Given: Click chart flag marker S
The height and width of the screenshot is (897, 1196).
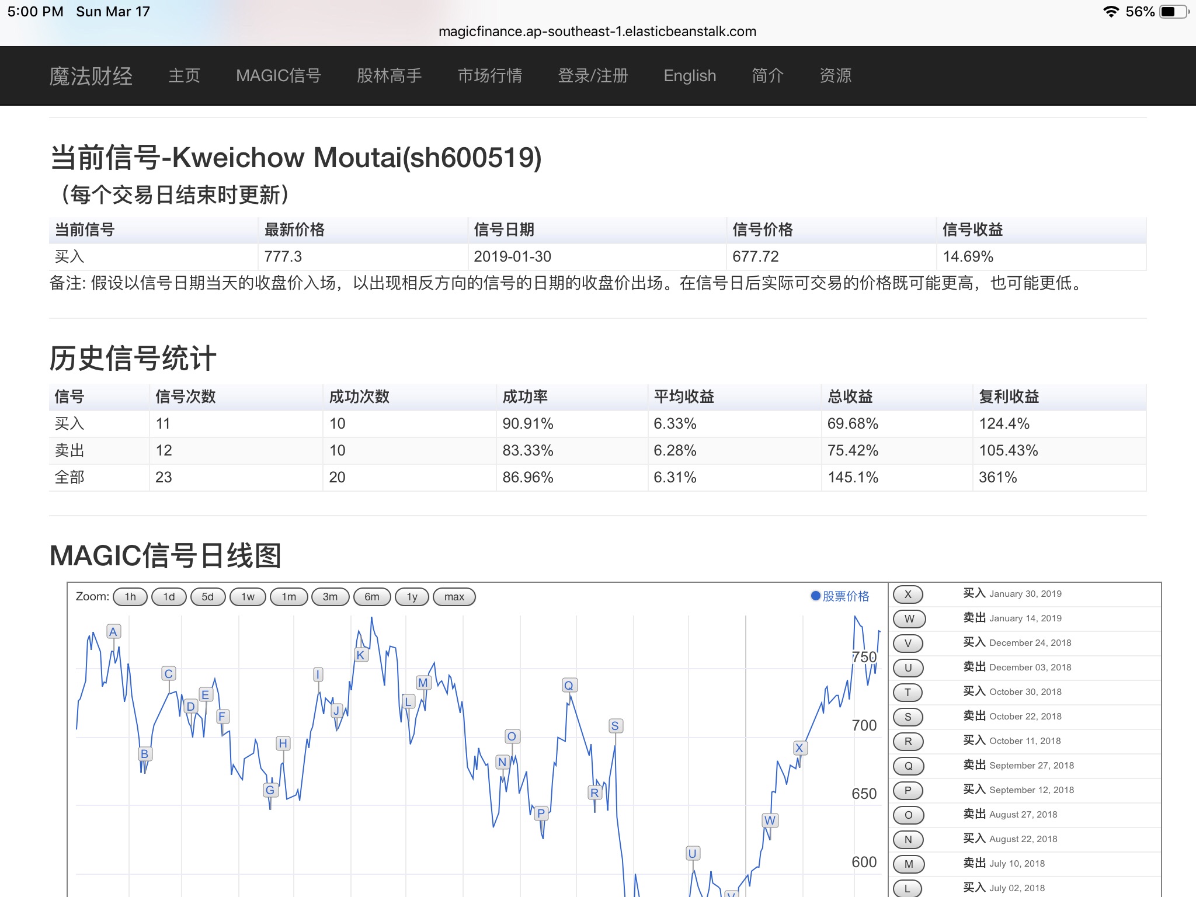Looking at the screenshot, I should pos(615,726).
